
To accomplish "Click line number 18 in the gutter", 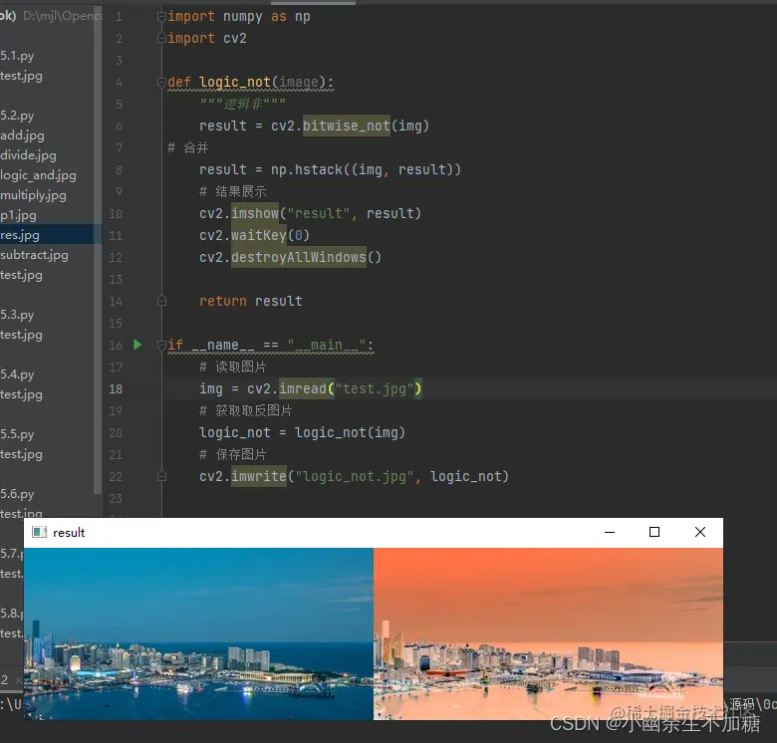I will (x=116, y=388).
